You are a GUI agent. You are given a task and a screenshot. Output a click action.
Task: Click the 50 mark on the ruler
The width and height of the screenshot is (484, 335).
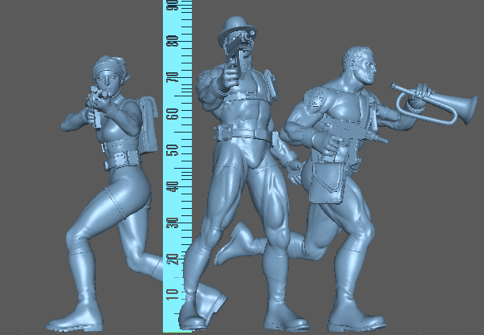pos(170,150)
